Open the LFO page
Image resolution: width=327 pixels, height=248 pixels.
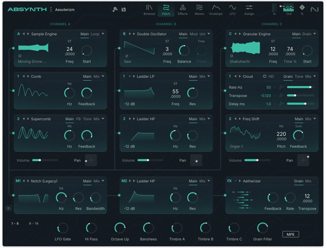point(232,9)
